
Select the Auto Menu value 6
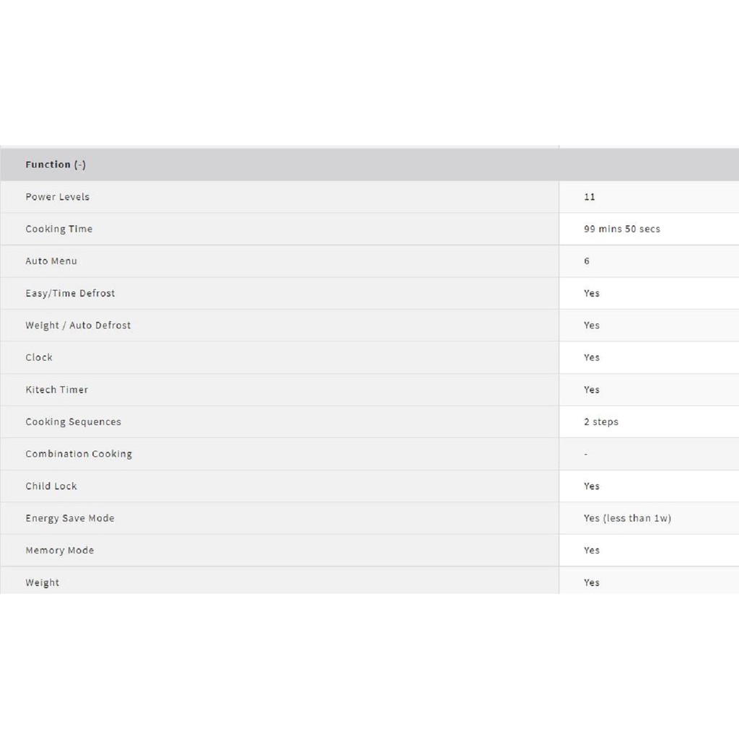587,261
